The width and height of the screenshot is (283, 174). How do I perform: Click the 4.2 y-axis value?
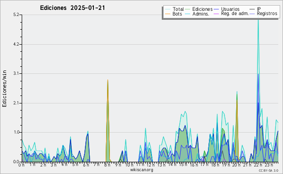pos(16,44)
